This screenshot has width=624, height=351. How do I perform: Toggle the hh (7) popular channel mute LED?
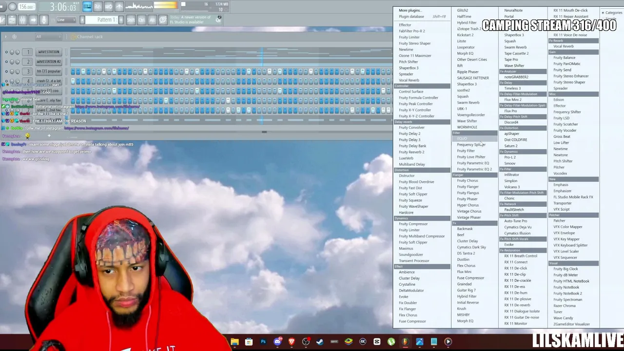click(x=6, y=72)
